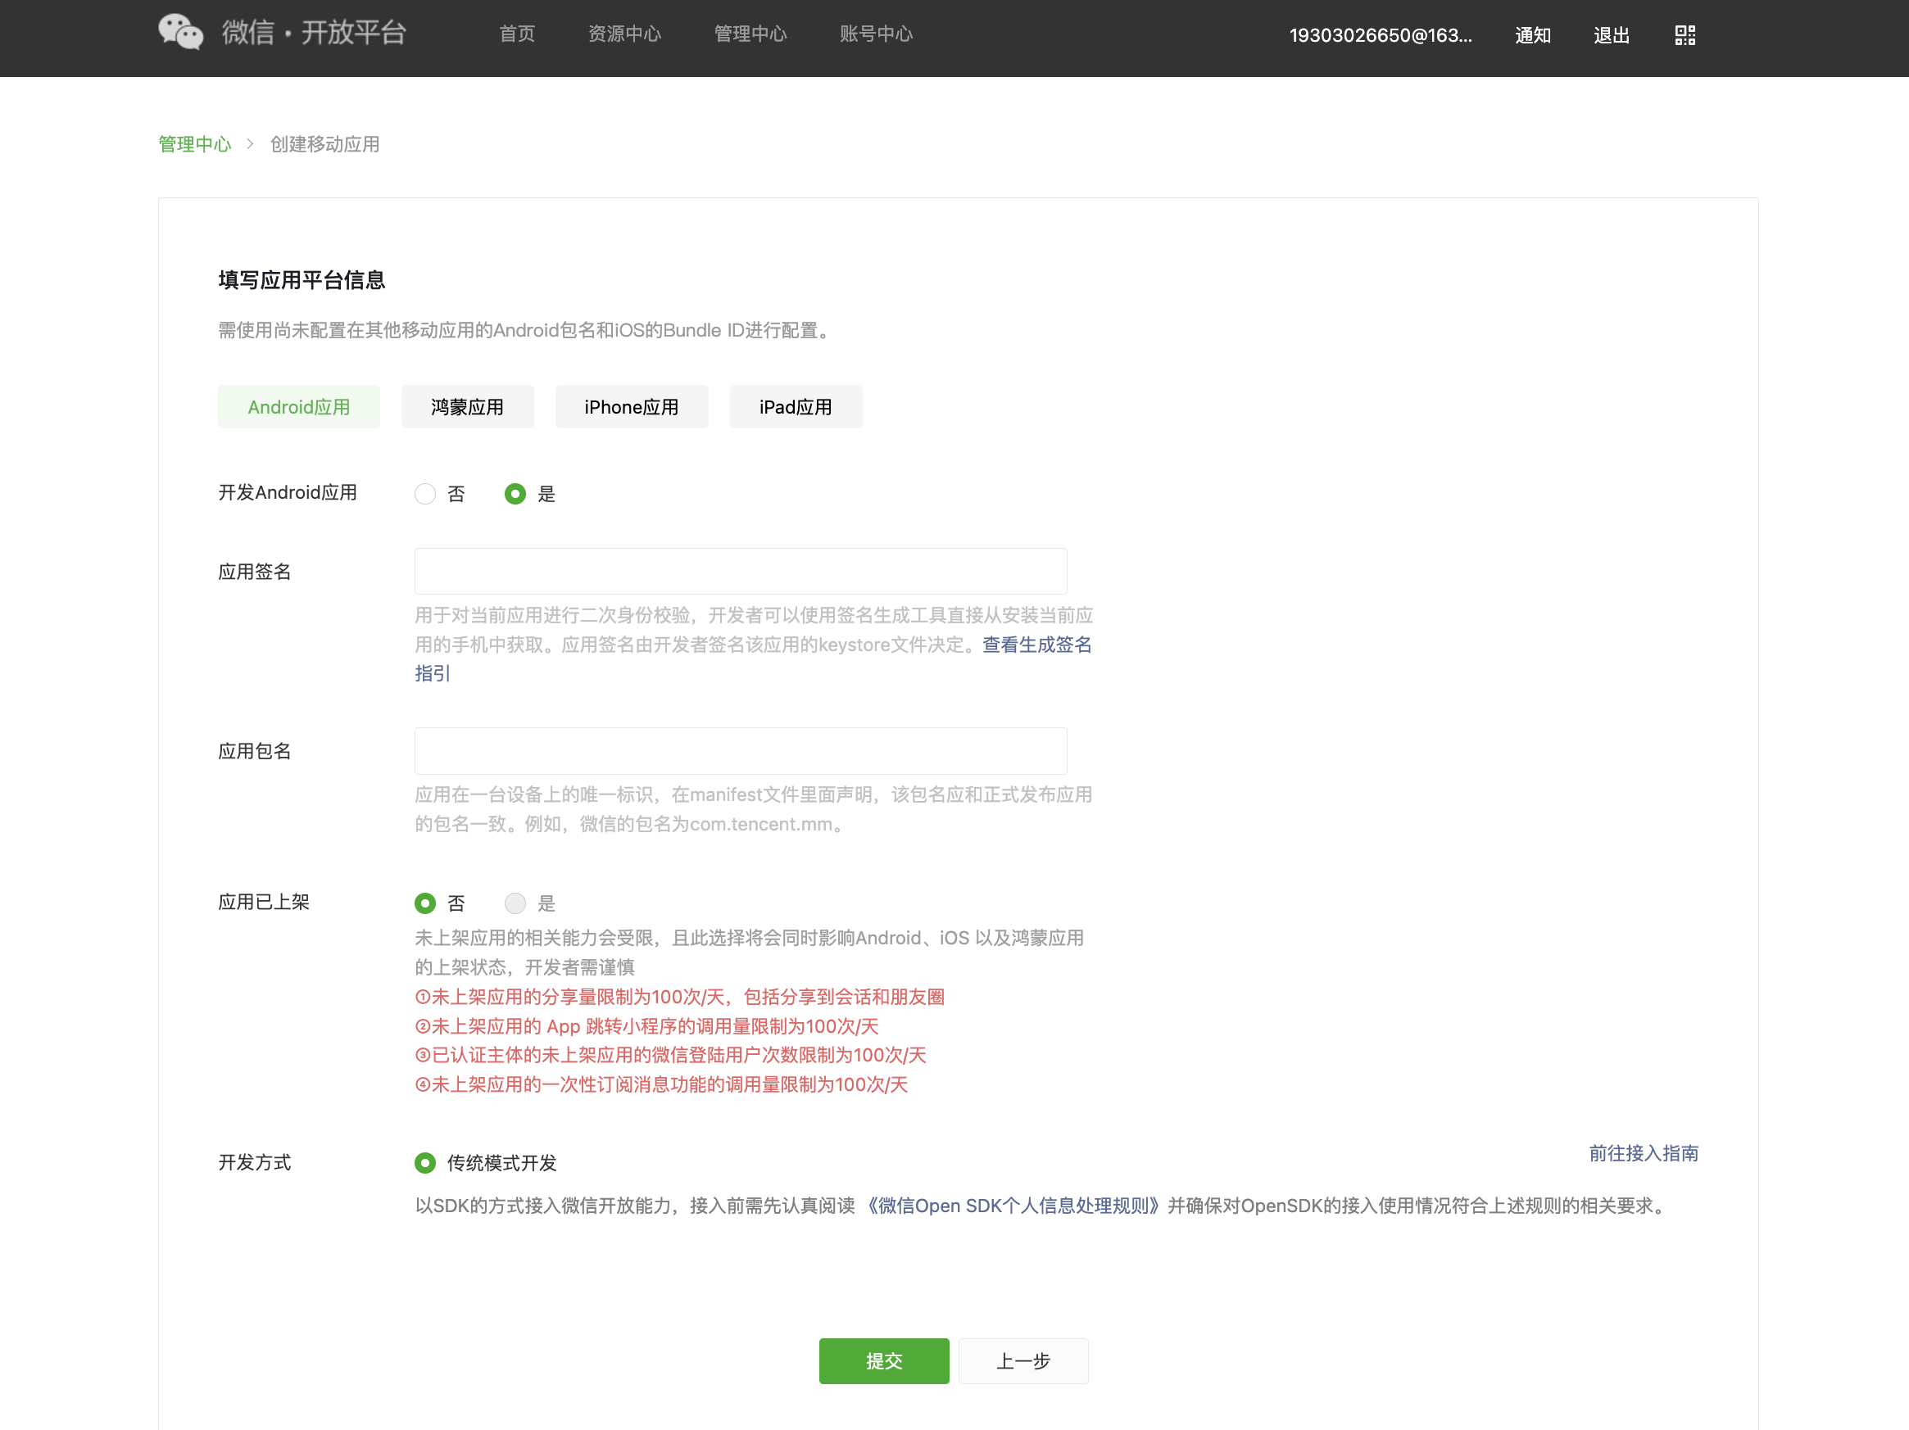Open 通知 notifications

[1533, 35]
